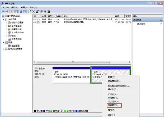Screen dimensions: 164x117
Task: Click the scrollbar right arrow in the volume list
Action: point(130,62)
